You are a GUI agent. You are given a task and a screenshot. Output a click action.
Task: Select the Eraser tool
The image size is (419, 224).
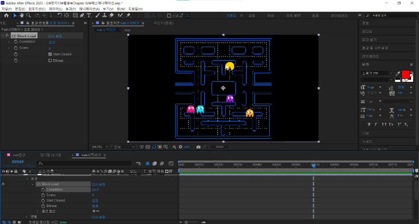click(x=112, y=16)
